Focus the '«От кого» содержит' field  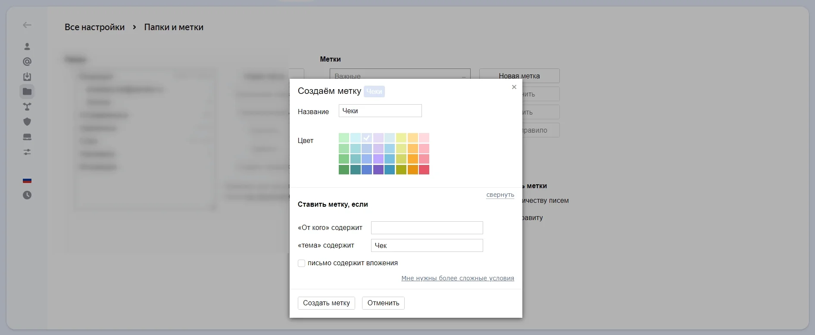(427, 228)
